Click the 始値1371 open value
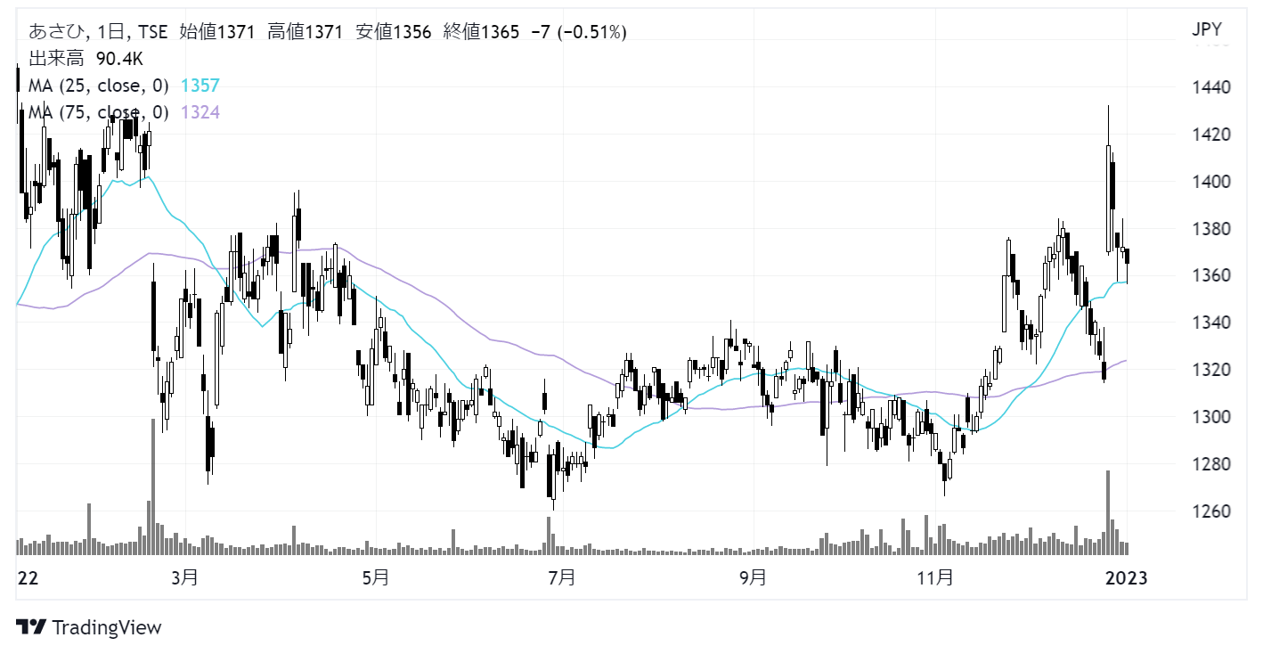This screenshot has width=1263, height=654. (x=216, y=32)
